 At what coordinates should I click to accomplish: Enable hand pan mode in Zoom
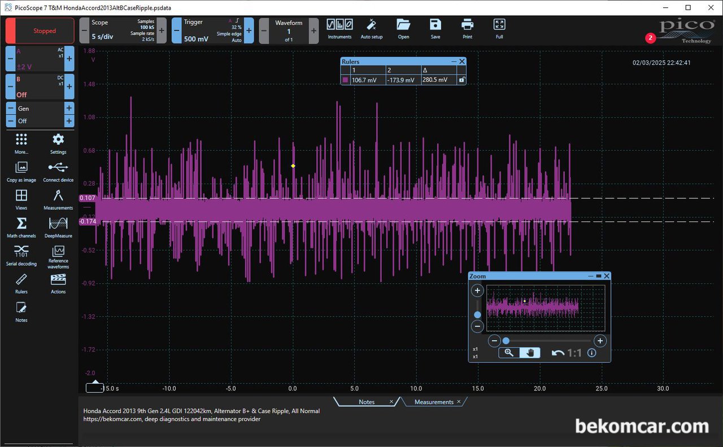[530, 353]
